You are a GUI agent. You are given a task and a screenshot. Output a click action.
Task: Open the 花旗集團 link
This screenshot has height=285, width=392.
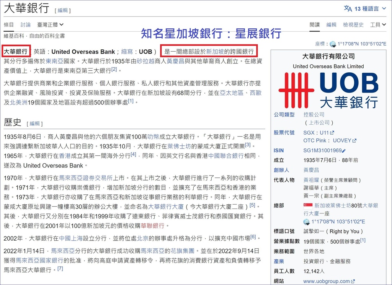point(182,251)
